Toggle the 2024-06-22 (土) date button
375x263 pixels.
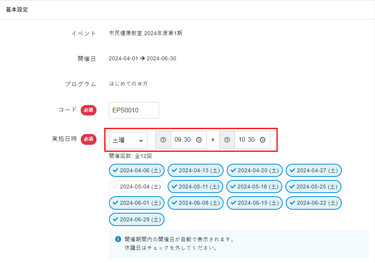pyautogui.click(x=314, y=203)
